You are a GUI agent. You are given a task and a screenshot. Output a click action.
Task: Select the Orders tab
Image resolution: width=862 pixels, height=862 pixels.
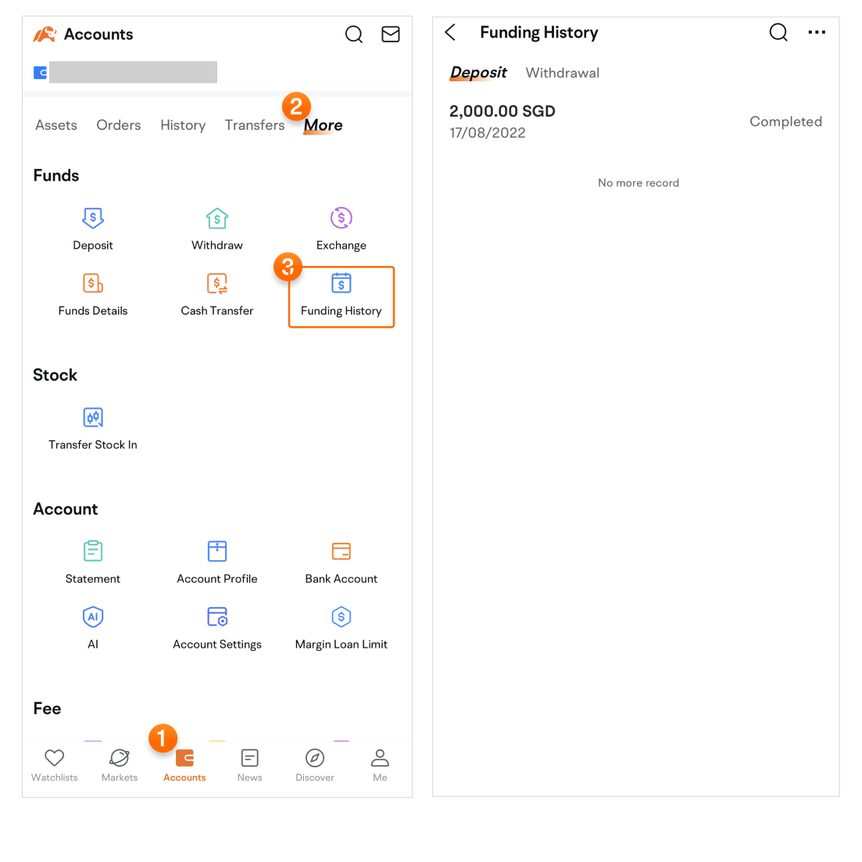click(119, 125)
